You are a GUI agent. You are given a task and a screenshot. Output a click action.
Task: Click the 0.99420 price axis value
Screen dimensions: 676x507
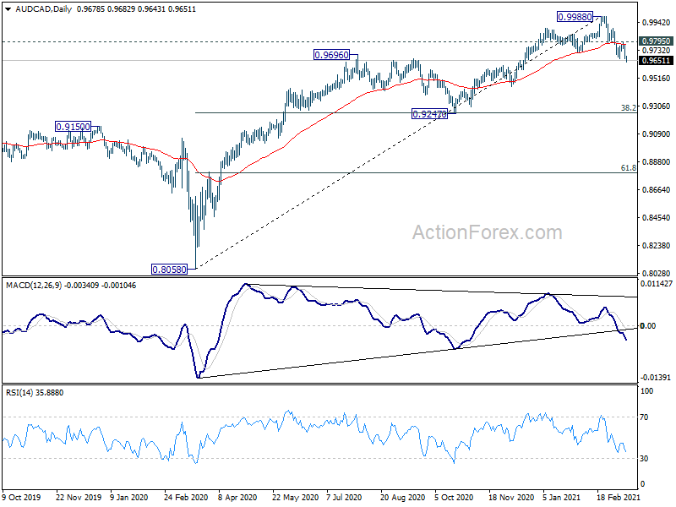tap(657, 23)
